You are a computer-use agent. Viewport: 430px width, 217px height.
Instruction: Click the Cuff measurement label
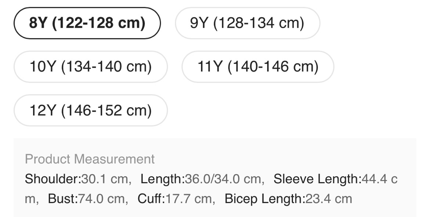coord(150,199)
